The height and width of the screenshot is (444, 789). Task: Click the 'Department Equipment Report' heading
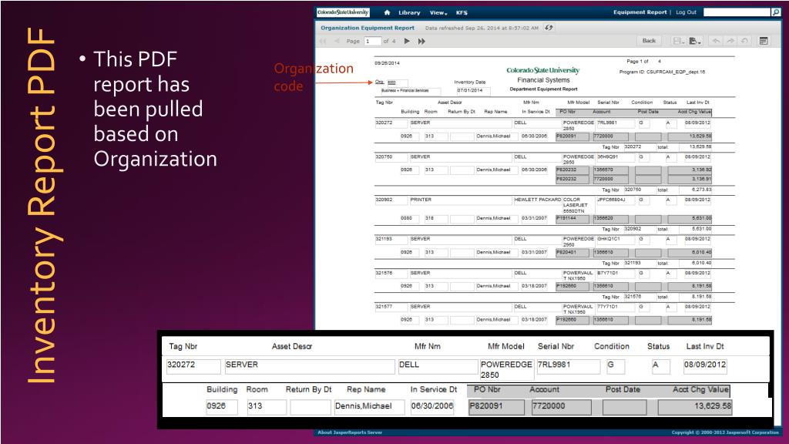pyautogui.click(x=543, y=89)
